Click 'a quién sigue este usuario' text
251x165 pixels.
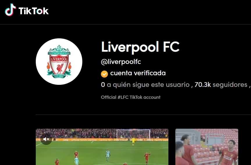point(148,85)
